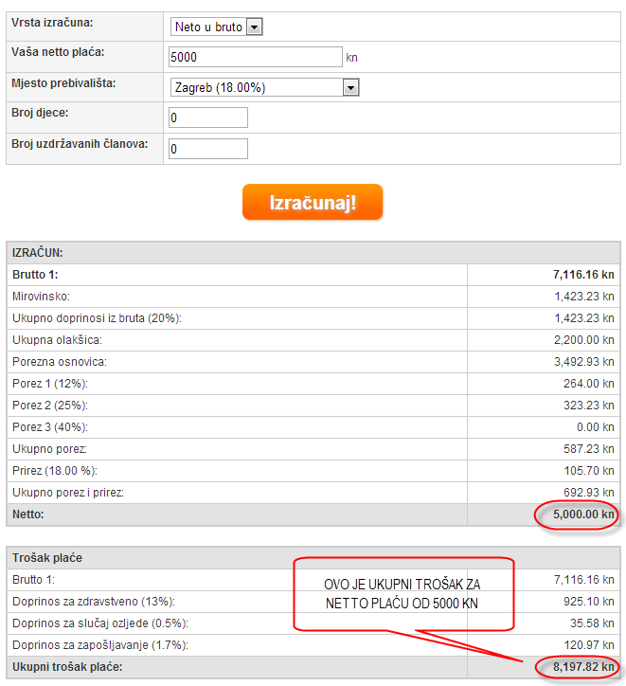Screen dimensions: 626x686
Task: Click the Broj uzdržavanih članova: label
Action: 80,144
